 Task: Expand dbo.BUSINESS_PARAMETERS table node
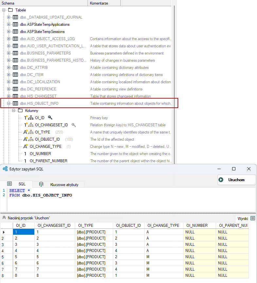pos(9,53)
